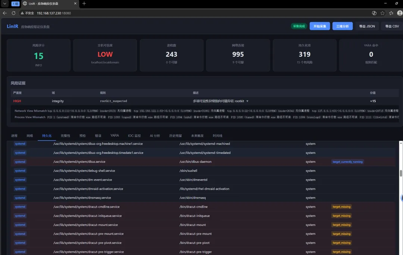Click the dbus-org.freedesktop.timedate1.service path

tap(98, 153)
